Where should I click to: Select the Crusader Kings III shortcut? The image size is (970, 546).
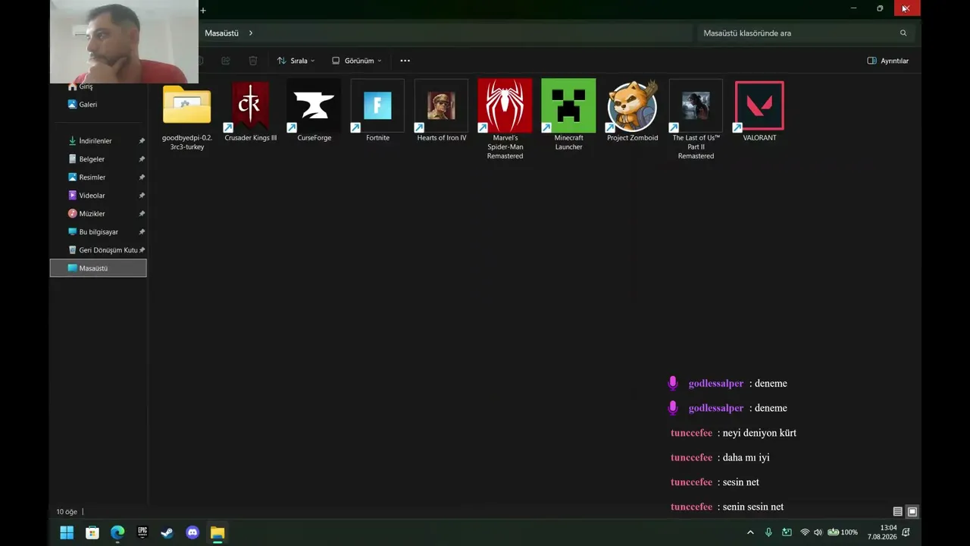click(x=250, y=111)
